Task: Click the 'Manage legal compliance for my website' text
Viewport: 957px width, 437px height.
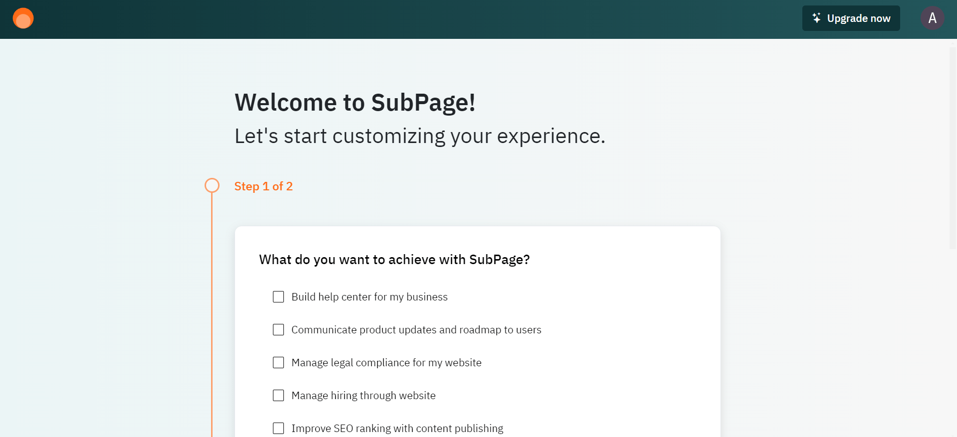Action: point(386,363)
